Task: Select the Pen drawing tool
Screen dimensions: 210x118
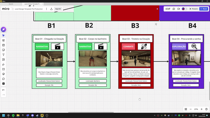Action: [3, 65]
